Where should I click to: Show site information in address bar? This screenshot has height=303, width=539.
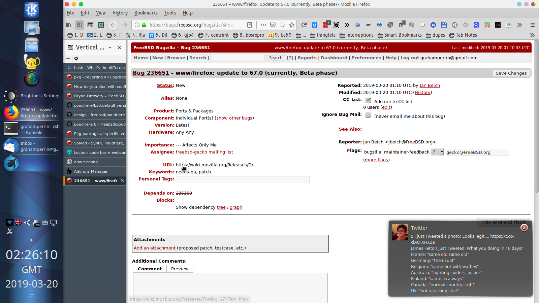(x=137, y=25)
